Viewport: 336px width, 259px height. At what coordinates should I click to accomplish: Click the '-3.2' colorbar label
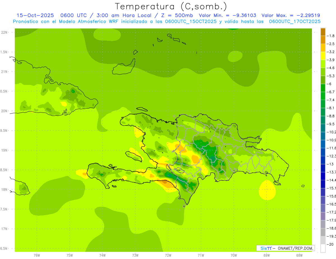click(x=331, y=52)
